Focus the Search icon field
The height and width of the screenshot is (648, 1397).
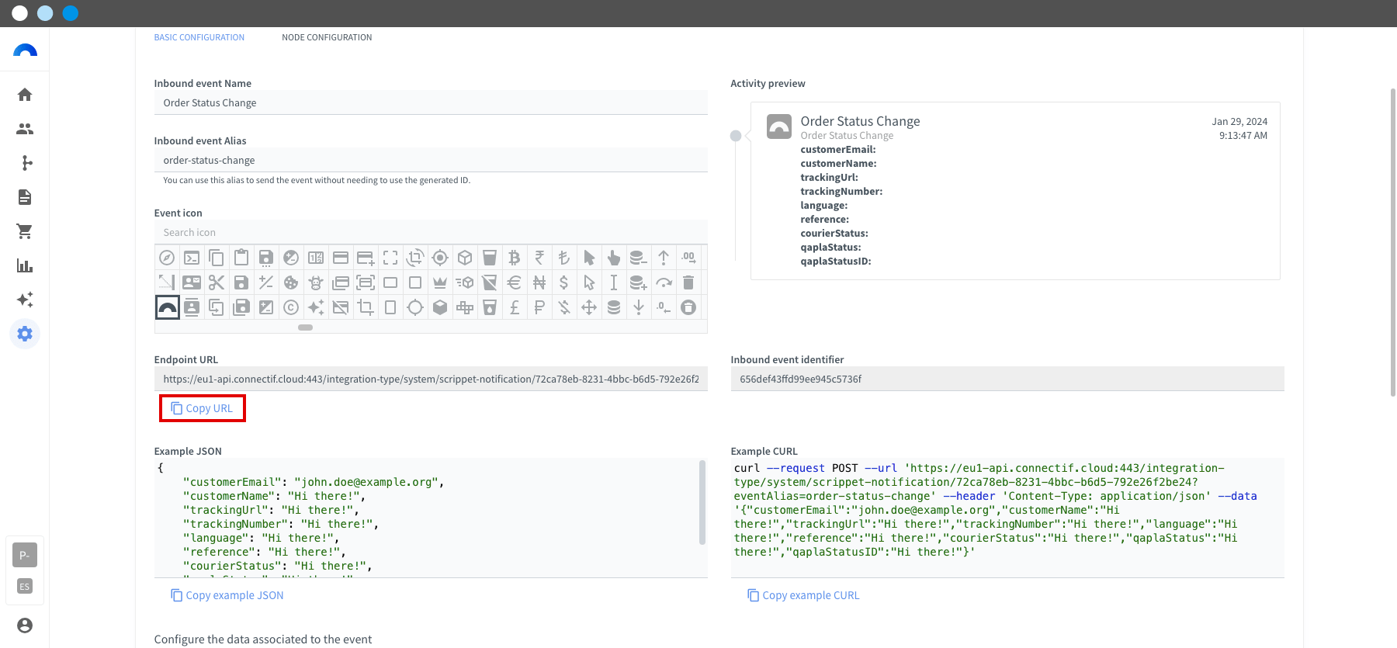431,232
